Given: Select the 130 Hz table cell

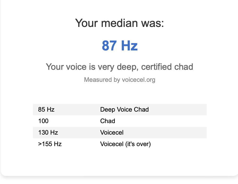Looking at the screenshot, I should point(48,133).
